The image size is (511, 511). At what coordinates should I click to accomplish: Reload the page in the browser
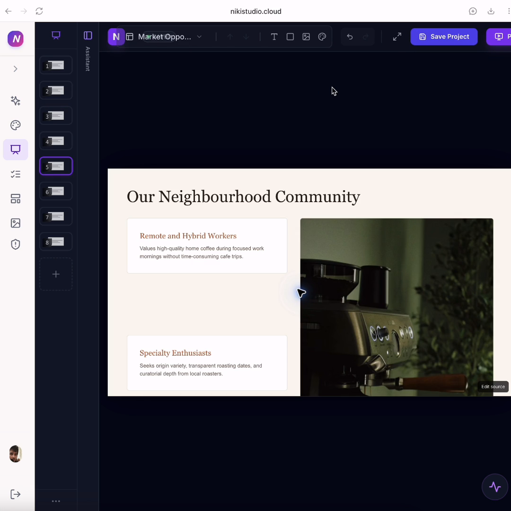[x=39, y=11]
